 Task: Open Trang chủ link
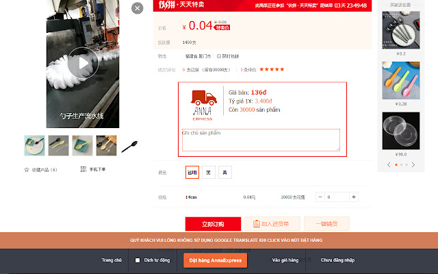click(x=112, y=260)
